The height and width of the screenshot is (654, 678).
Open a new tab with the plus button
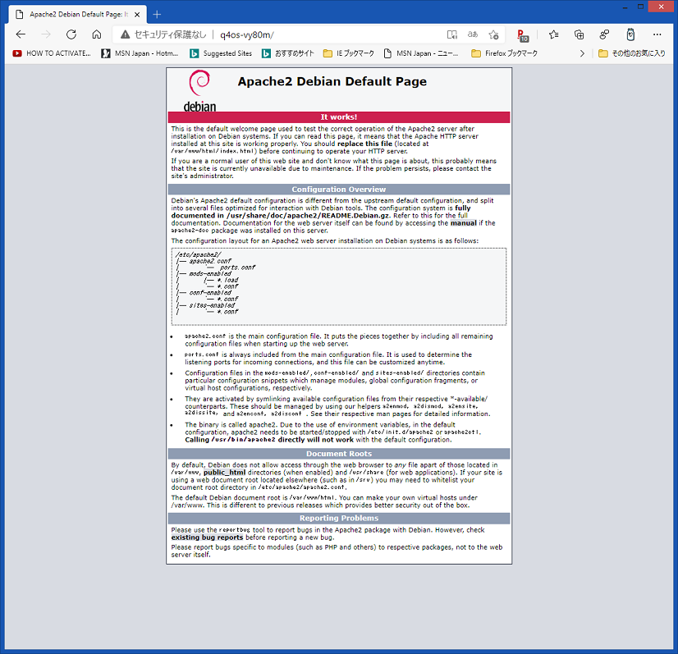coord(157,14)
